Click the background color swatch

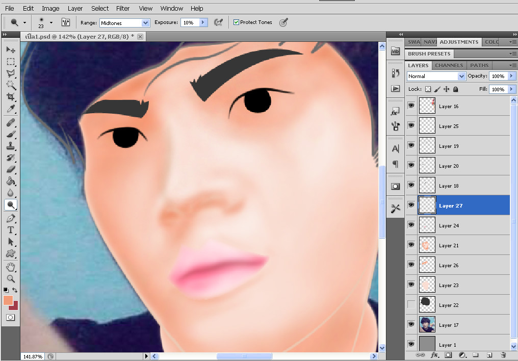point(15,307)
